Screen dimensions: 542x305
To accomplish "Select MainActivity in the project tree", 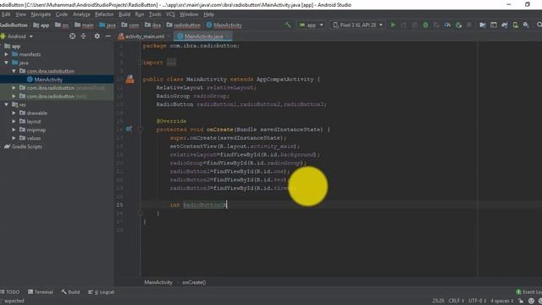I will pyautogui.click(x=48, y=79).
